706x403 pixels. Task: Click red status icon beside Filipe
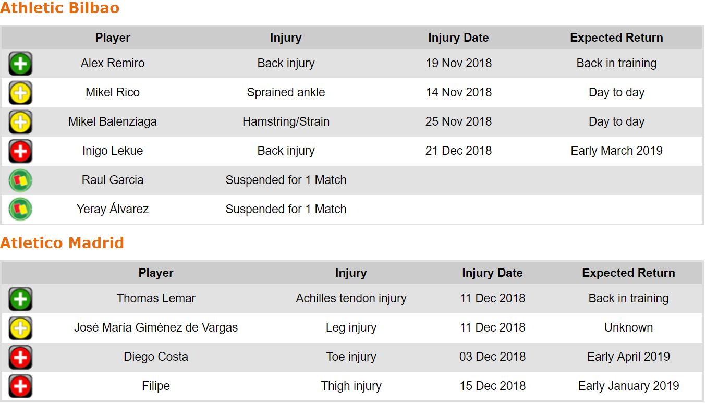[x=20, y=386]
